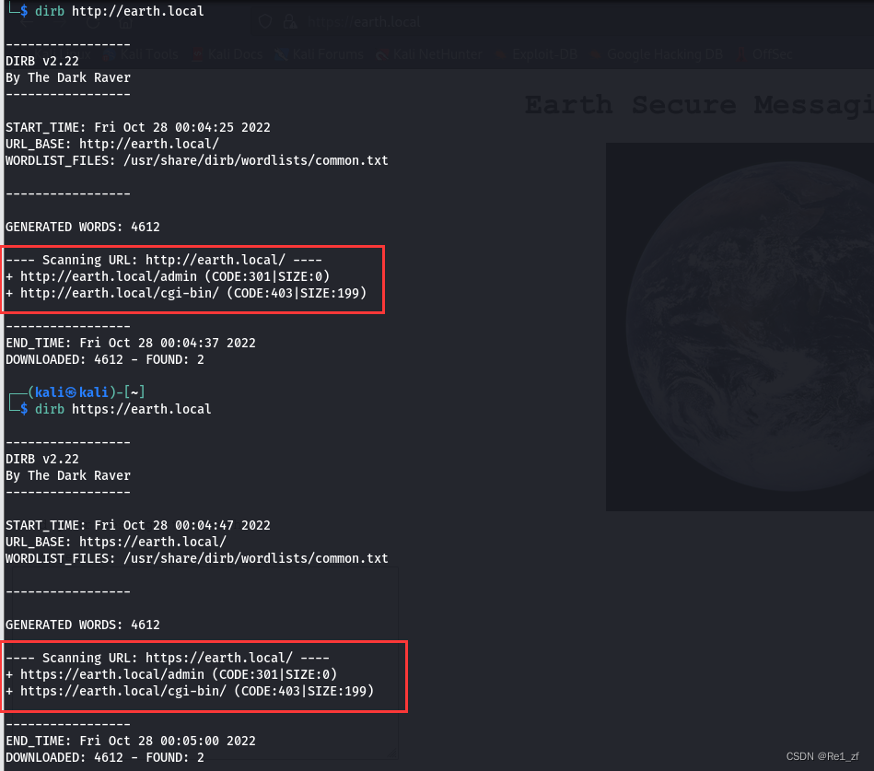Click the https://earth.local/admin result line
874x771 pixels.
pyautogui.click(x=171, y=674)
